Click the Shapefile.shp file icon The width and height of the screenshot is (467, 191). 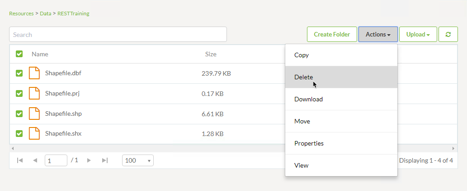point(34,114)
